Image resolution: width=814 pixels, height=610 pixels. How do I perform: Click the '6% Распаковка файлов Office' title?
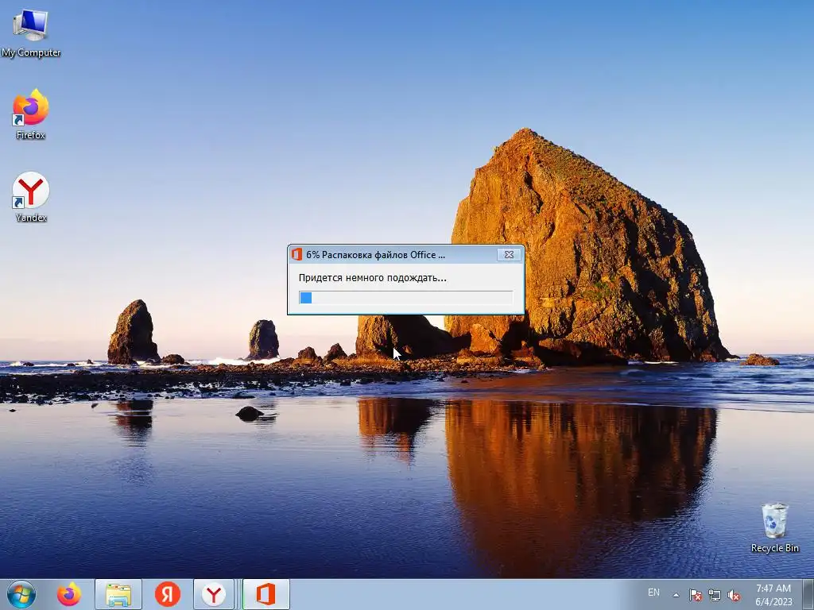[x=375, y=255]
